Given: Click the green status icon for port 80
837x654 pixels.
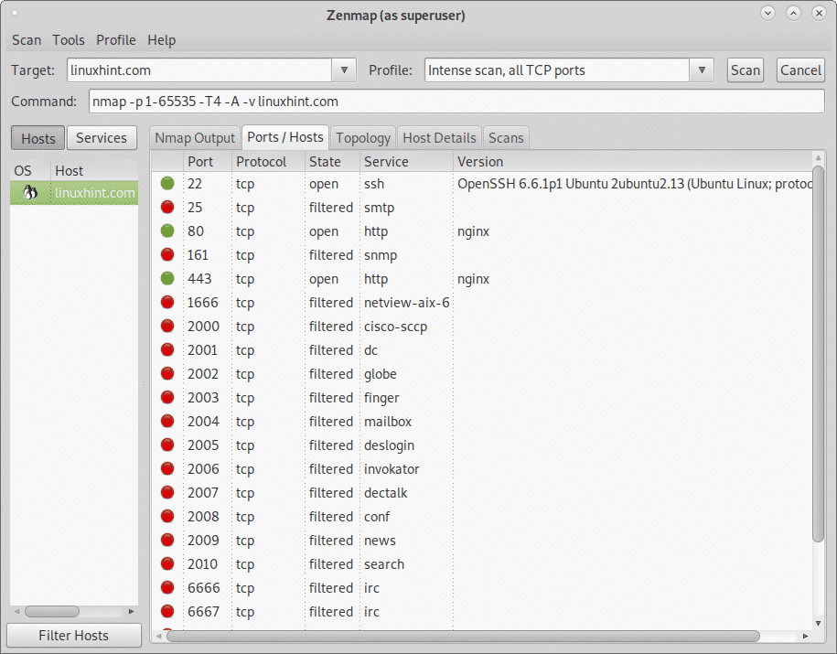Looking at the screenshot, I should [167, 231].
